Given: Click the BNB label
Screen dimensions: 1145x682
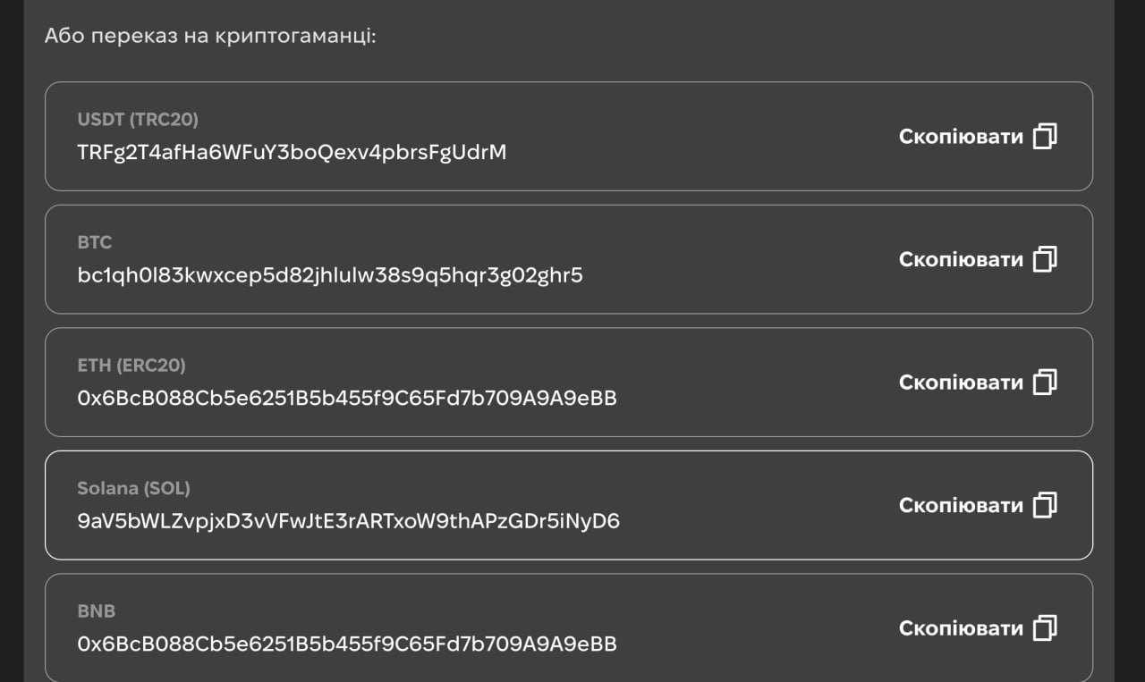Looking at the screenshot, I should click(97, 611).
